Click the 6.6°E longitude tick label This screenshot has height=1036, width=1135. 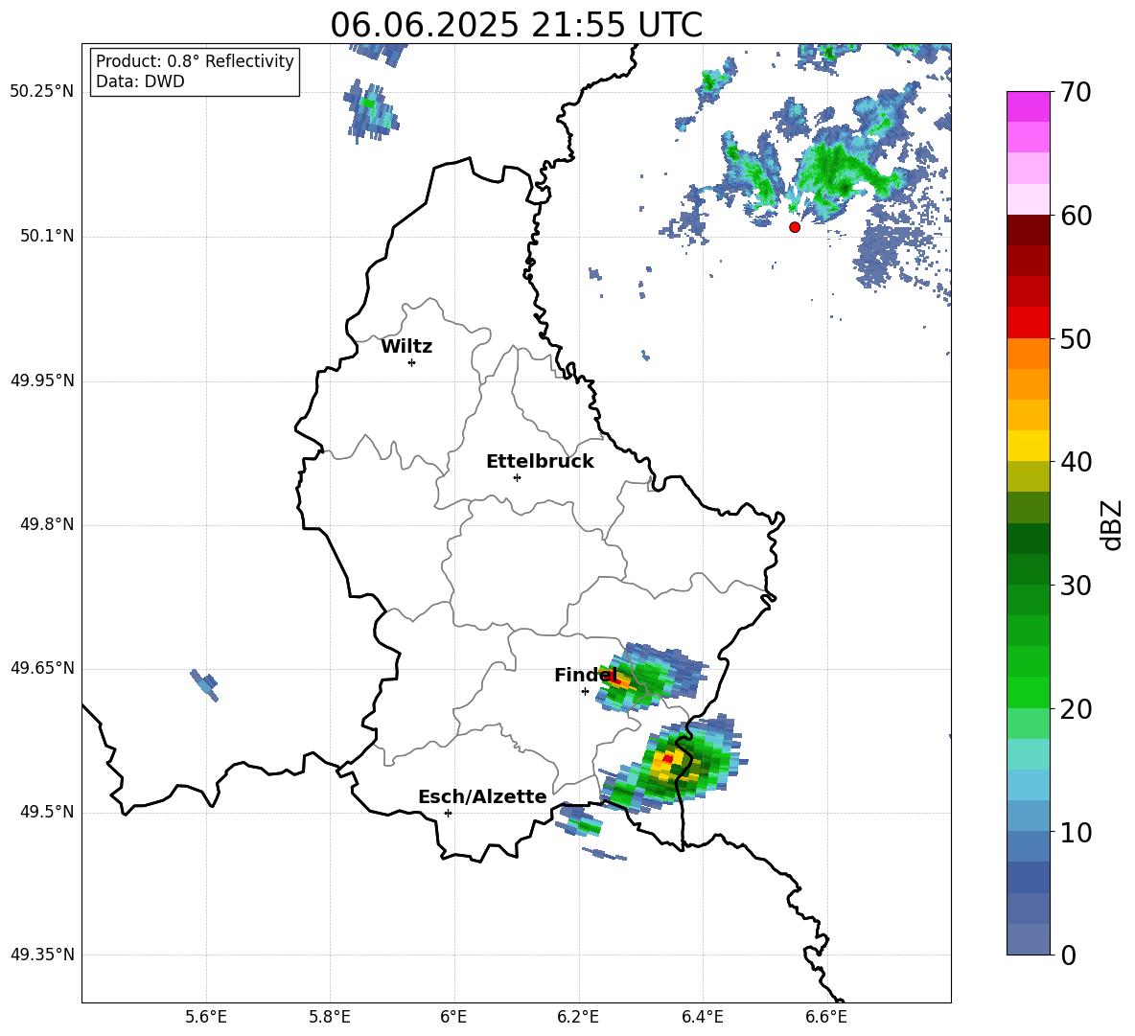click(826, 1018)
